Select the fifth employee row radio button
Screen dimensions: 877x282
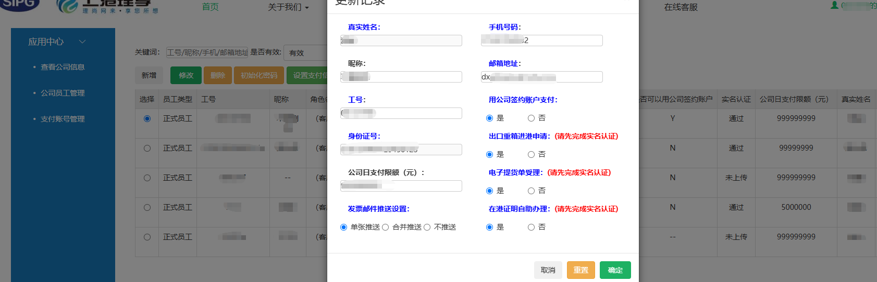(147, 237)
